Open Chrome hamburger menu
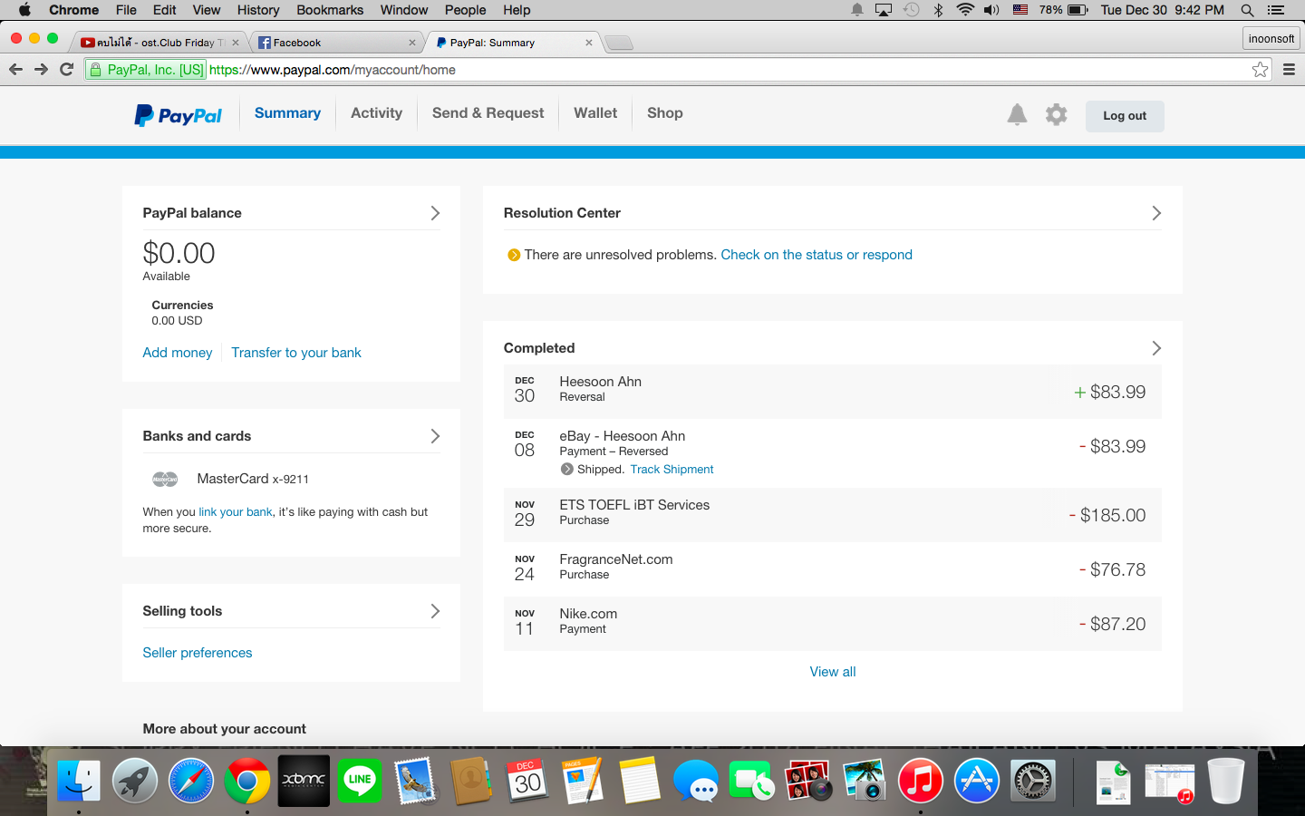 pyautogui.click(x=1289, y=70)
